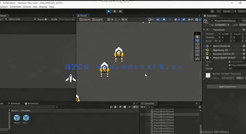Click the Position X value field
The height and width of the screenshot is (134, 246).
coord(225,34)
